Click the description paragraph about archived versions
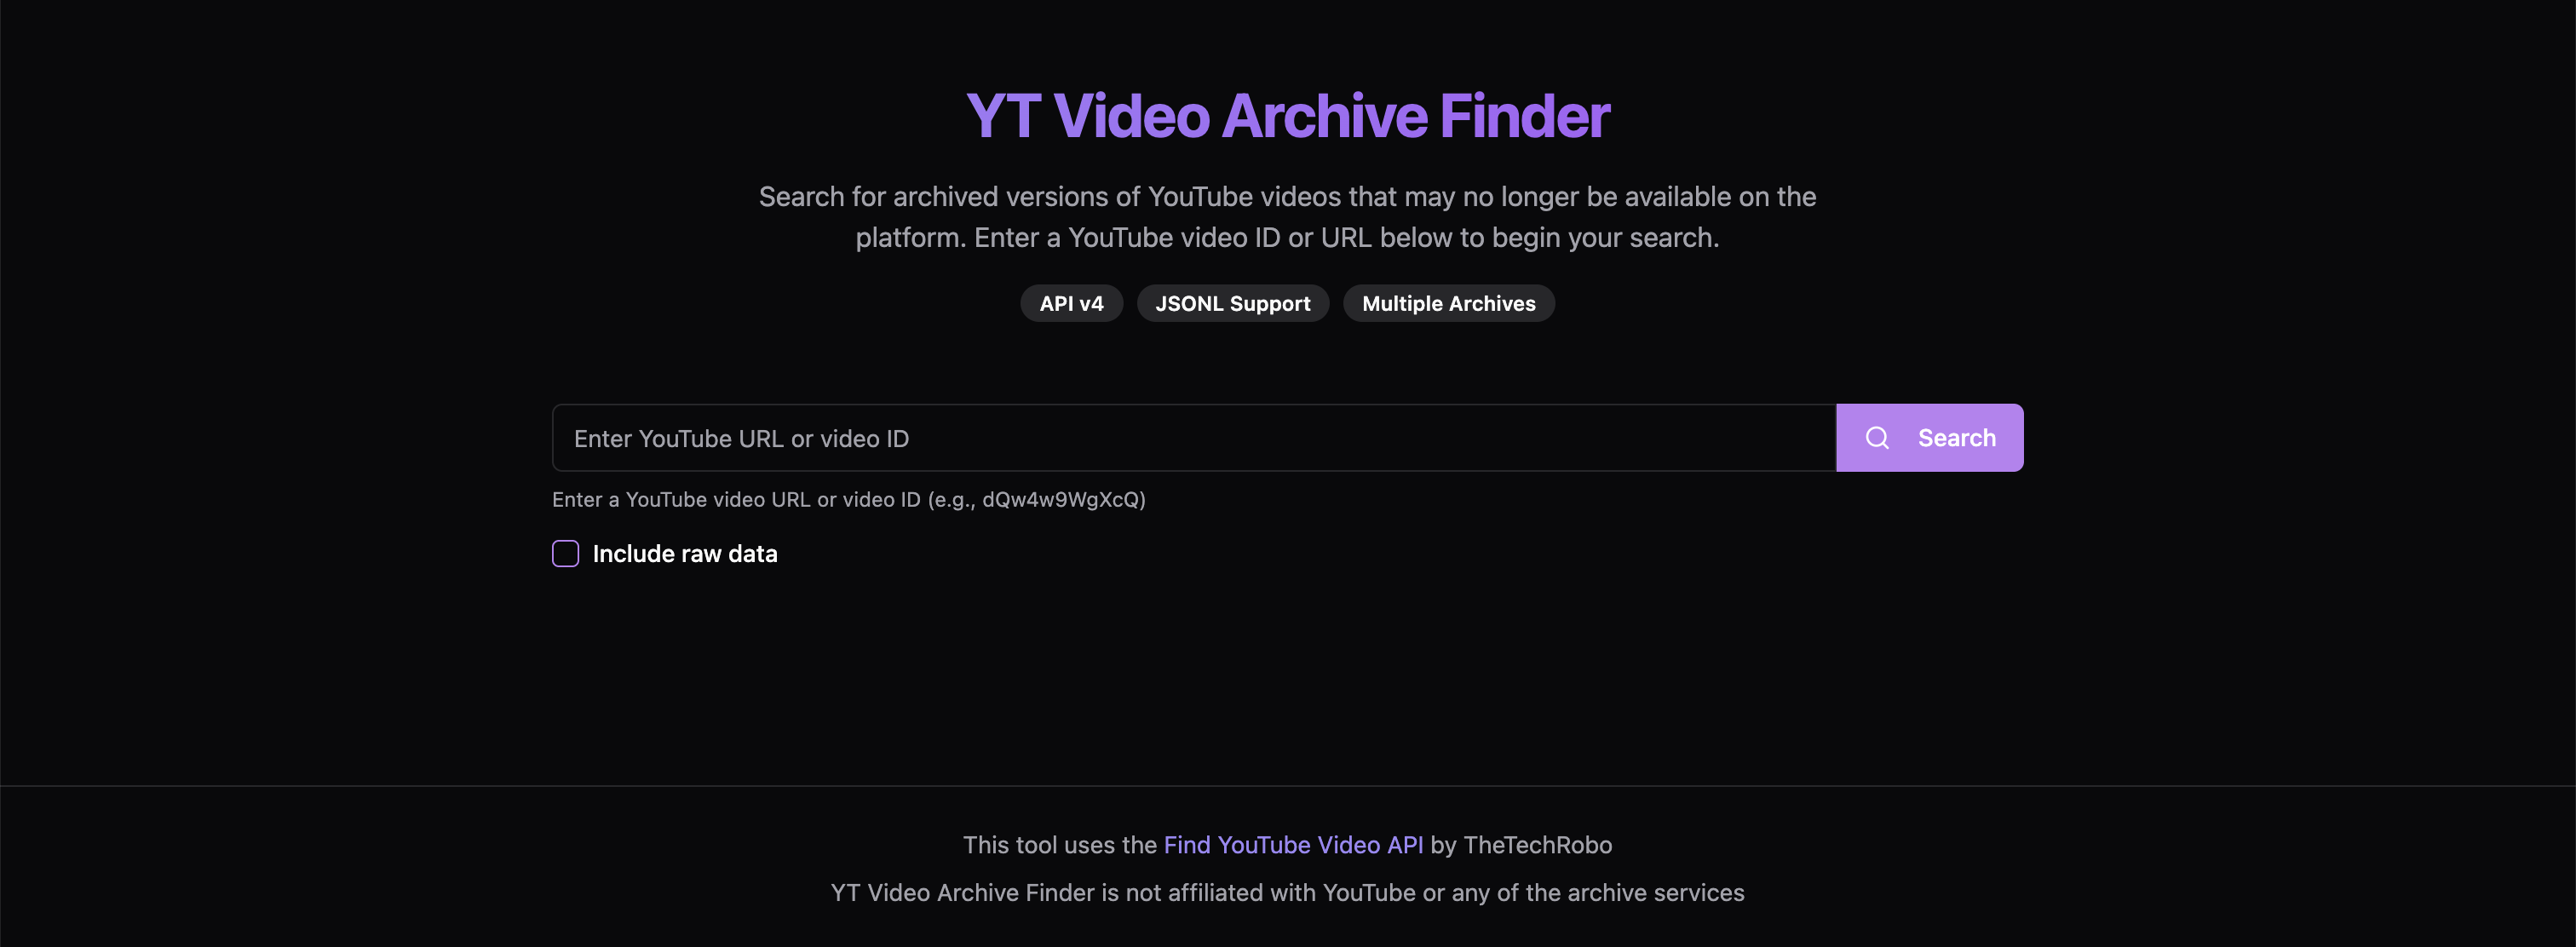The width and height of the screenshot is (2576, 947). pos(1288,217)
